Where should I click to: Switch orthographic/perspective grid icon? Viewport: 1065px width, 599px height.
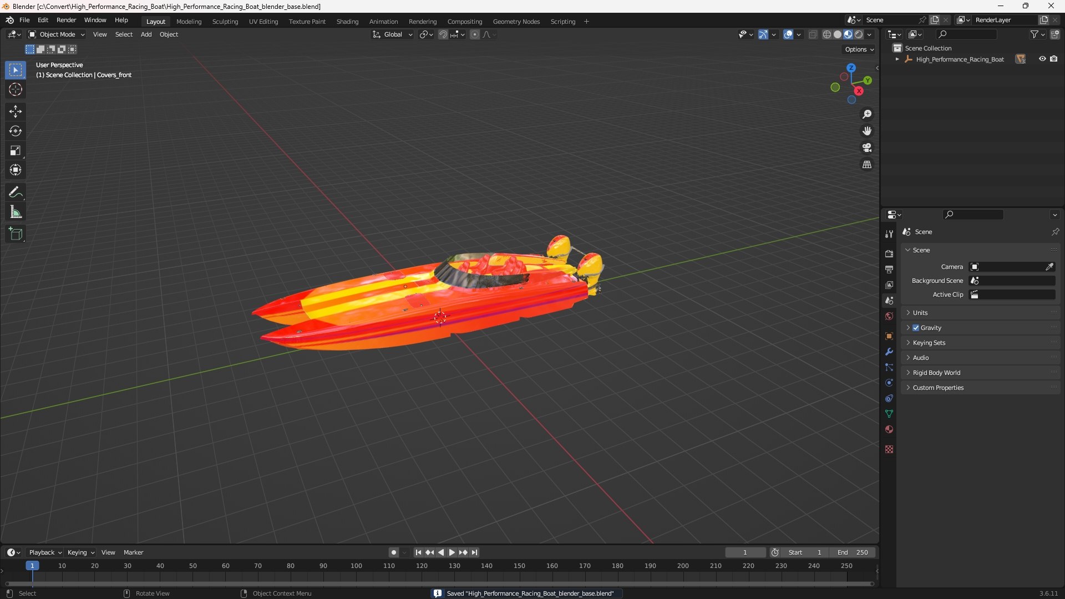[867, 165]
